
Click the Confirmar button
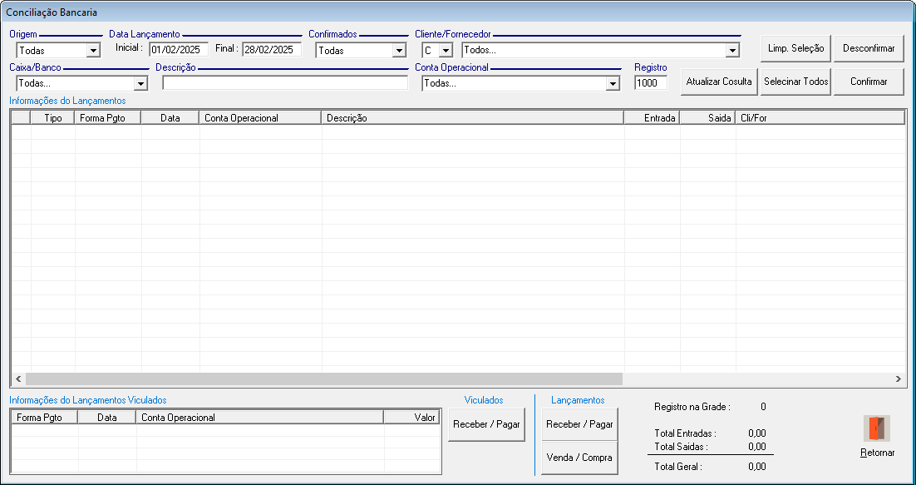click(x=869, y=82)
